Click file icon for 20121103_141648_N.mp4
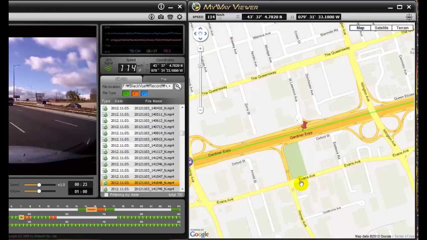 [105, 183]
